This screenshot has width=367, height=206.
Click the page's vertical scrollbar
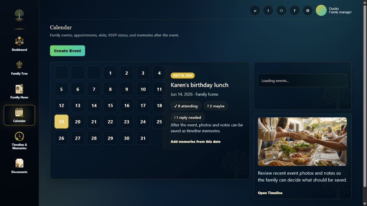coord(365,95)
